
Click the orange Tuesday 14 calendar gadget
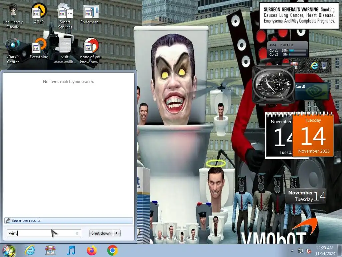click(x=313, y=135)
